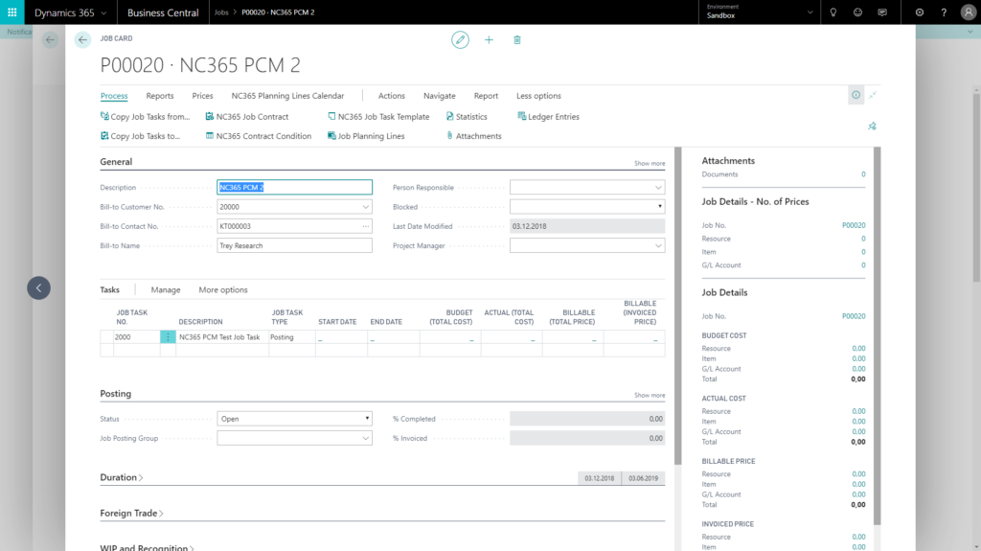Click the lightbulb search icon
This screenshot has width=981, height=551.
coord(833,12)
